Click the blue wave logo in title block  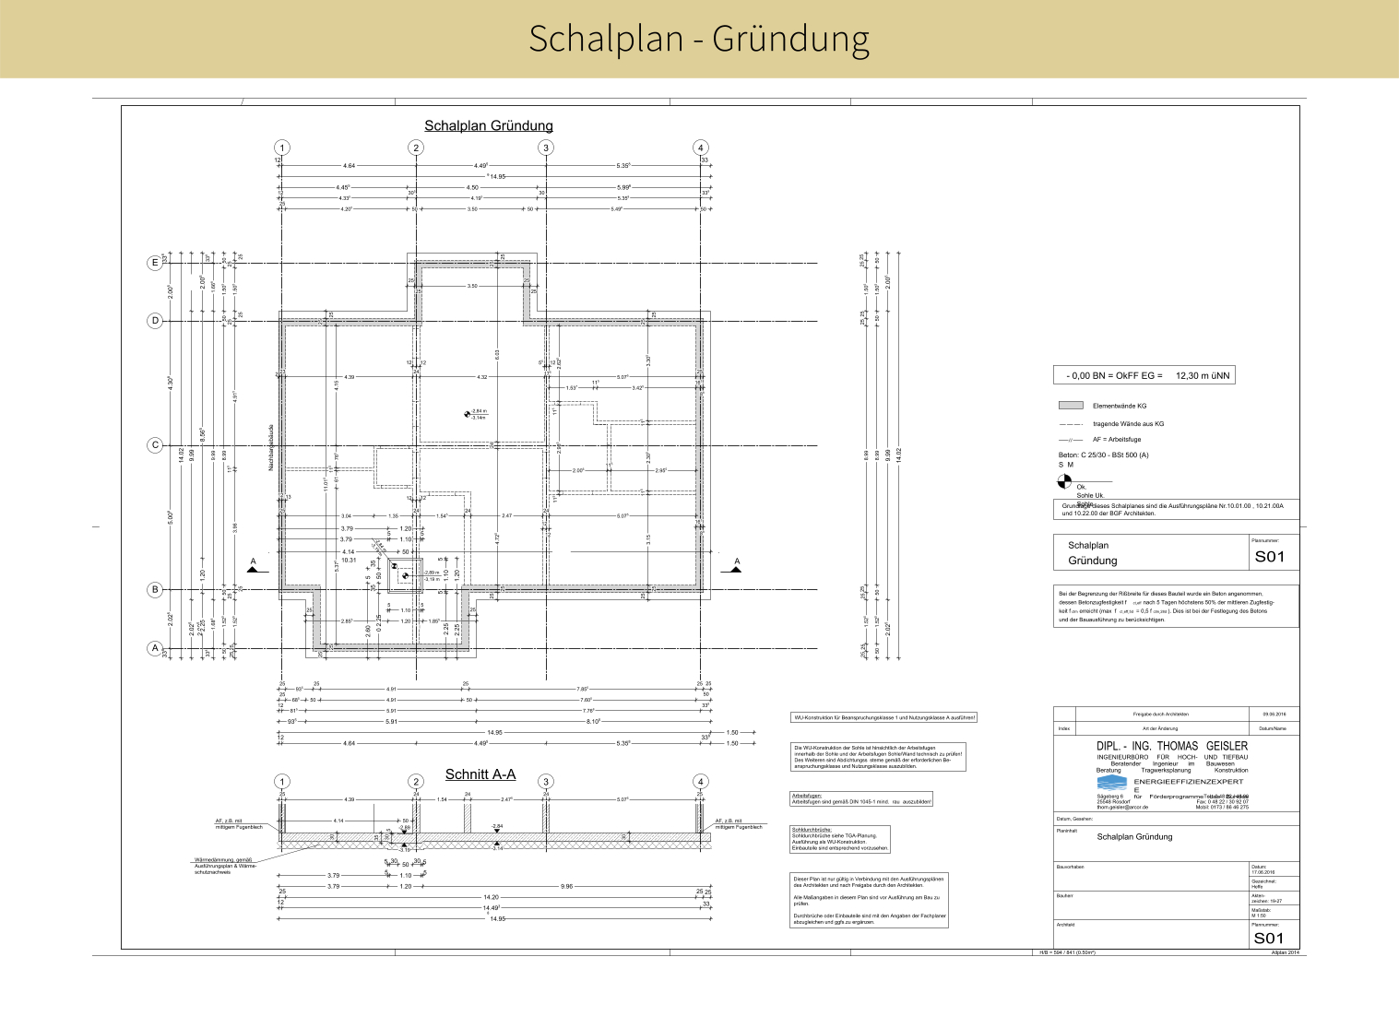(1111, 783)
